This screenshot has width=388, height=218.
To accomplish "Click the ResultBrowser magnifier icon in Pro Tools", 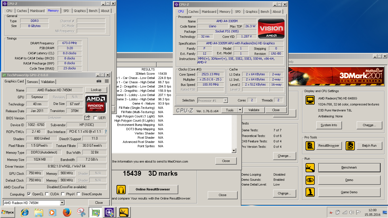I will (x=310, y=146).
